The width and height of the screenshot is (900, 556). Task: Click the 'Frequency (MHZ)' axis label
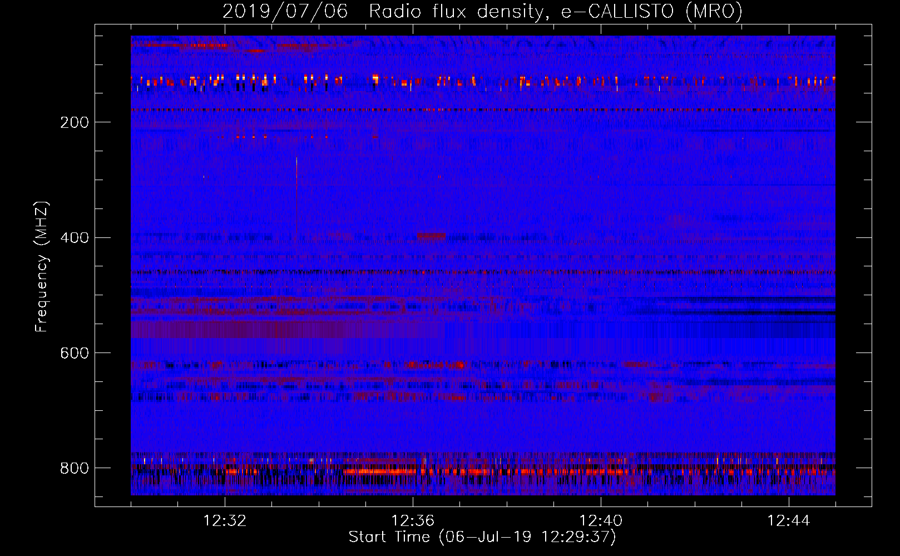click(42, 267)
